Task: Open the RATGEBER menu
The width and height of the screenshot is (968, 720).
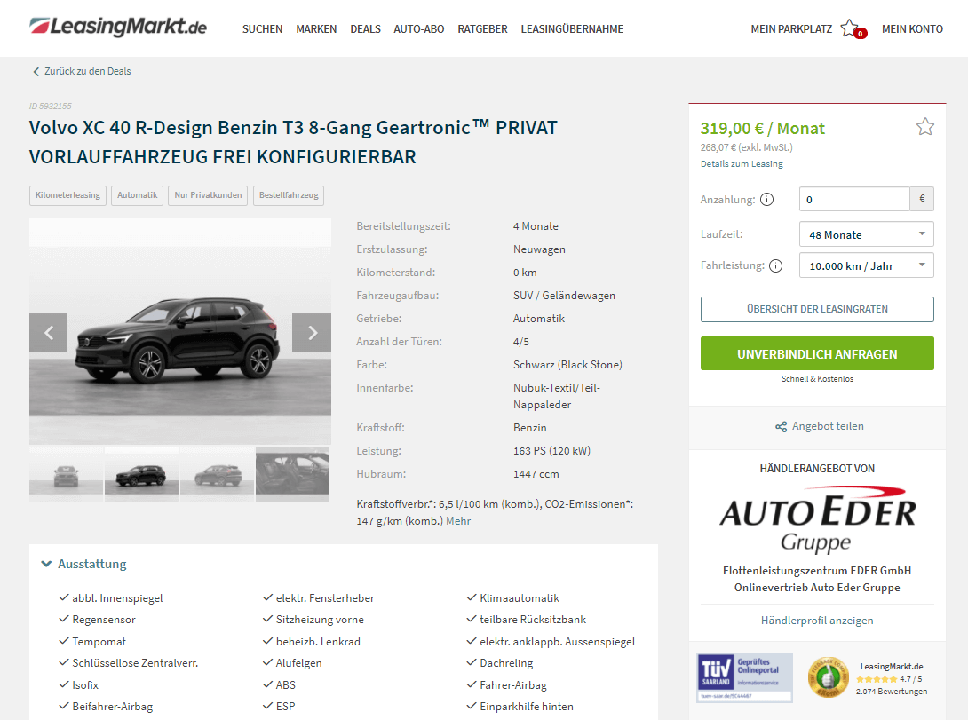Action: [483, 29]
